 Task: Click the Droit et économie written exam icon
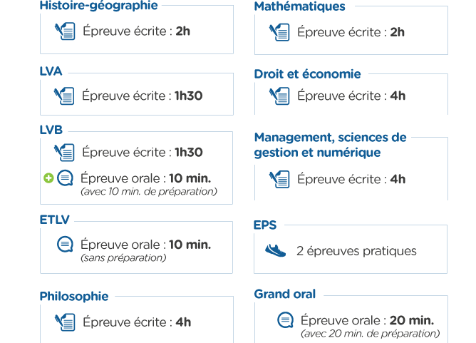click(x=279, y=96)
